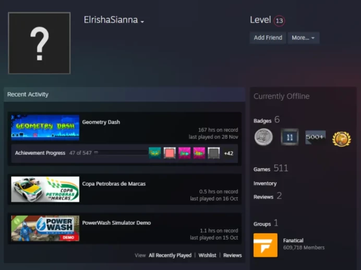Open the Fanatical group orange logo
This screenshot has width=361, height=270.
pos(266,245)
